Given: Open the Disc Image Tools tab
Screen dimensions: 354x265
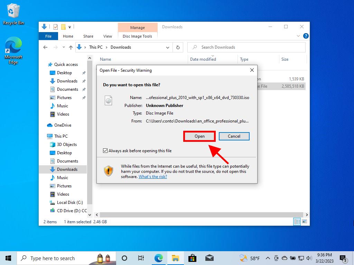Looking at the screenshot, I should coord(137,36).
